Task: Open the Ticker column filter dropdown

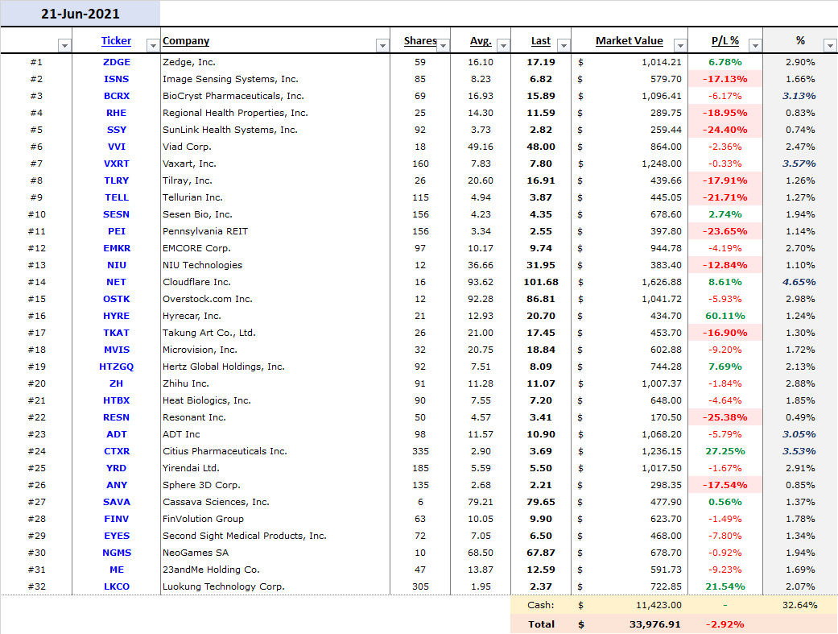Action: [x=153, y=45]
